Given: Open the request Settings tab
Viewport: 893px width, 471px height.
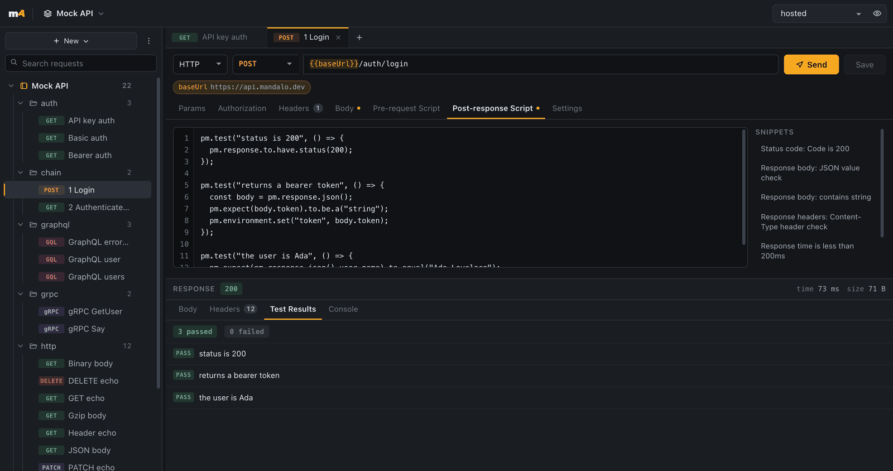Looking at the screenshot, I should [x=567, y=108].
